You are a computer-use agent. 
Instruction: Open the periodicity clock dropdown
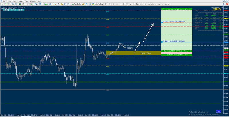(36, 4)
